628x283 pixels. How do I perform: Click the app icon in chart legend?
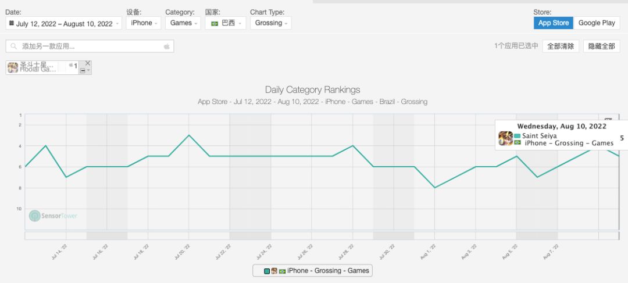[x=274, y=271]
